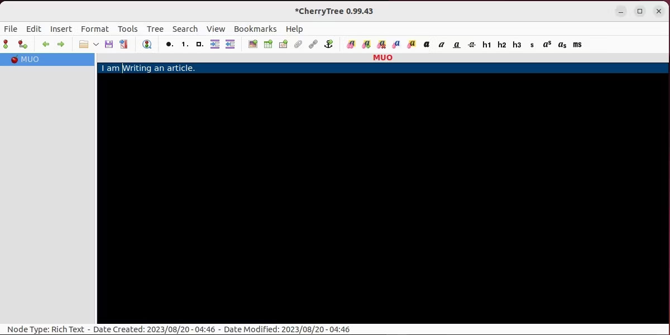Image resolution: width=670 pixels, height=335 pixels.
Task: Insert a table
Action: pos(268,44)
